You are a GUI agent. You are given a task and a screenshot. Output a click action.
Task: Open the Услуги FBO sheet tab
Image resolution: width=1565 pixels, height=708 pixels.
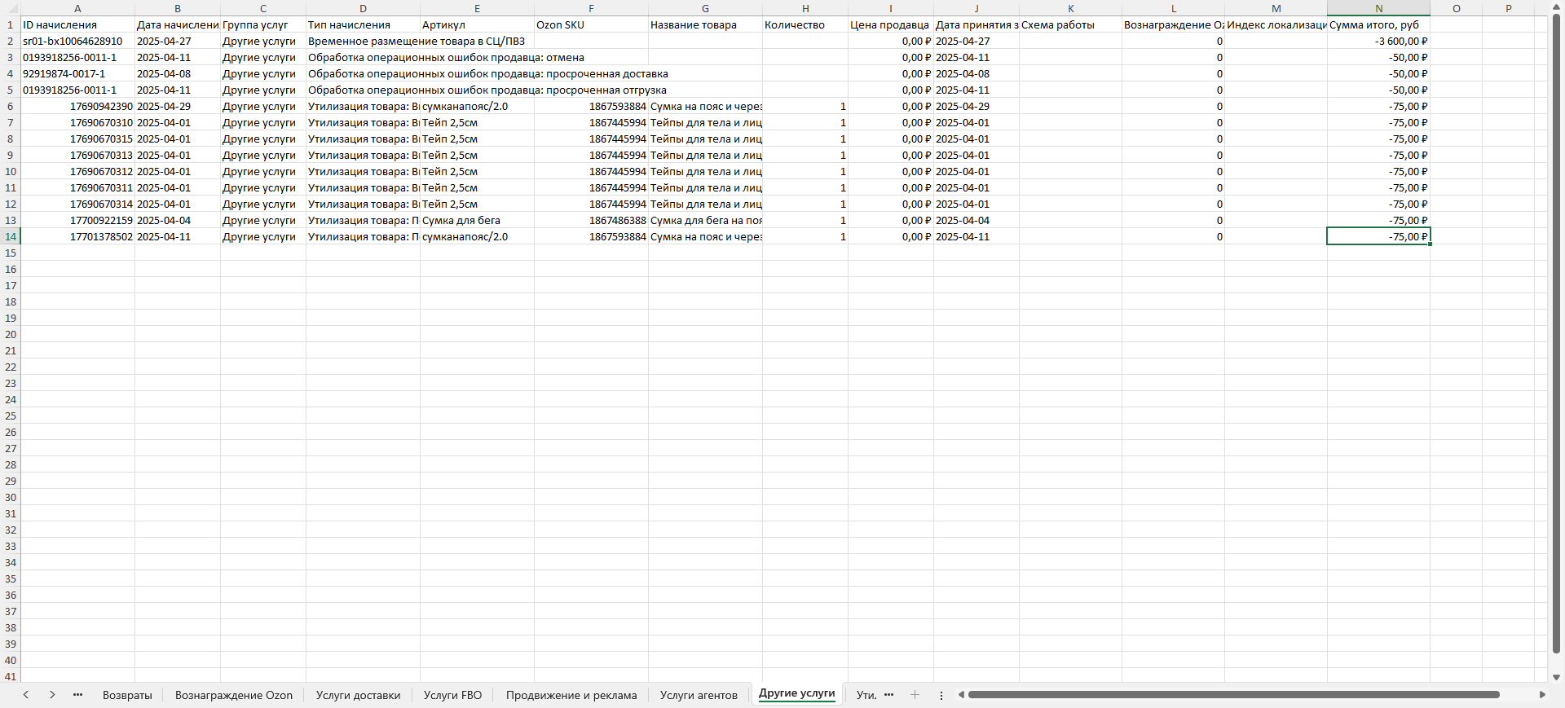[452, 695]
